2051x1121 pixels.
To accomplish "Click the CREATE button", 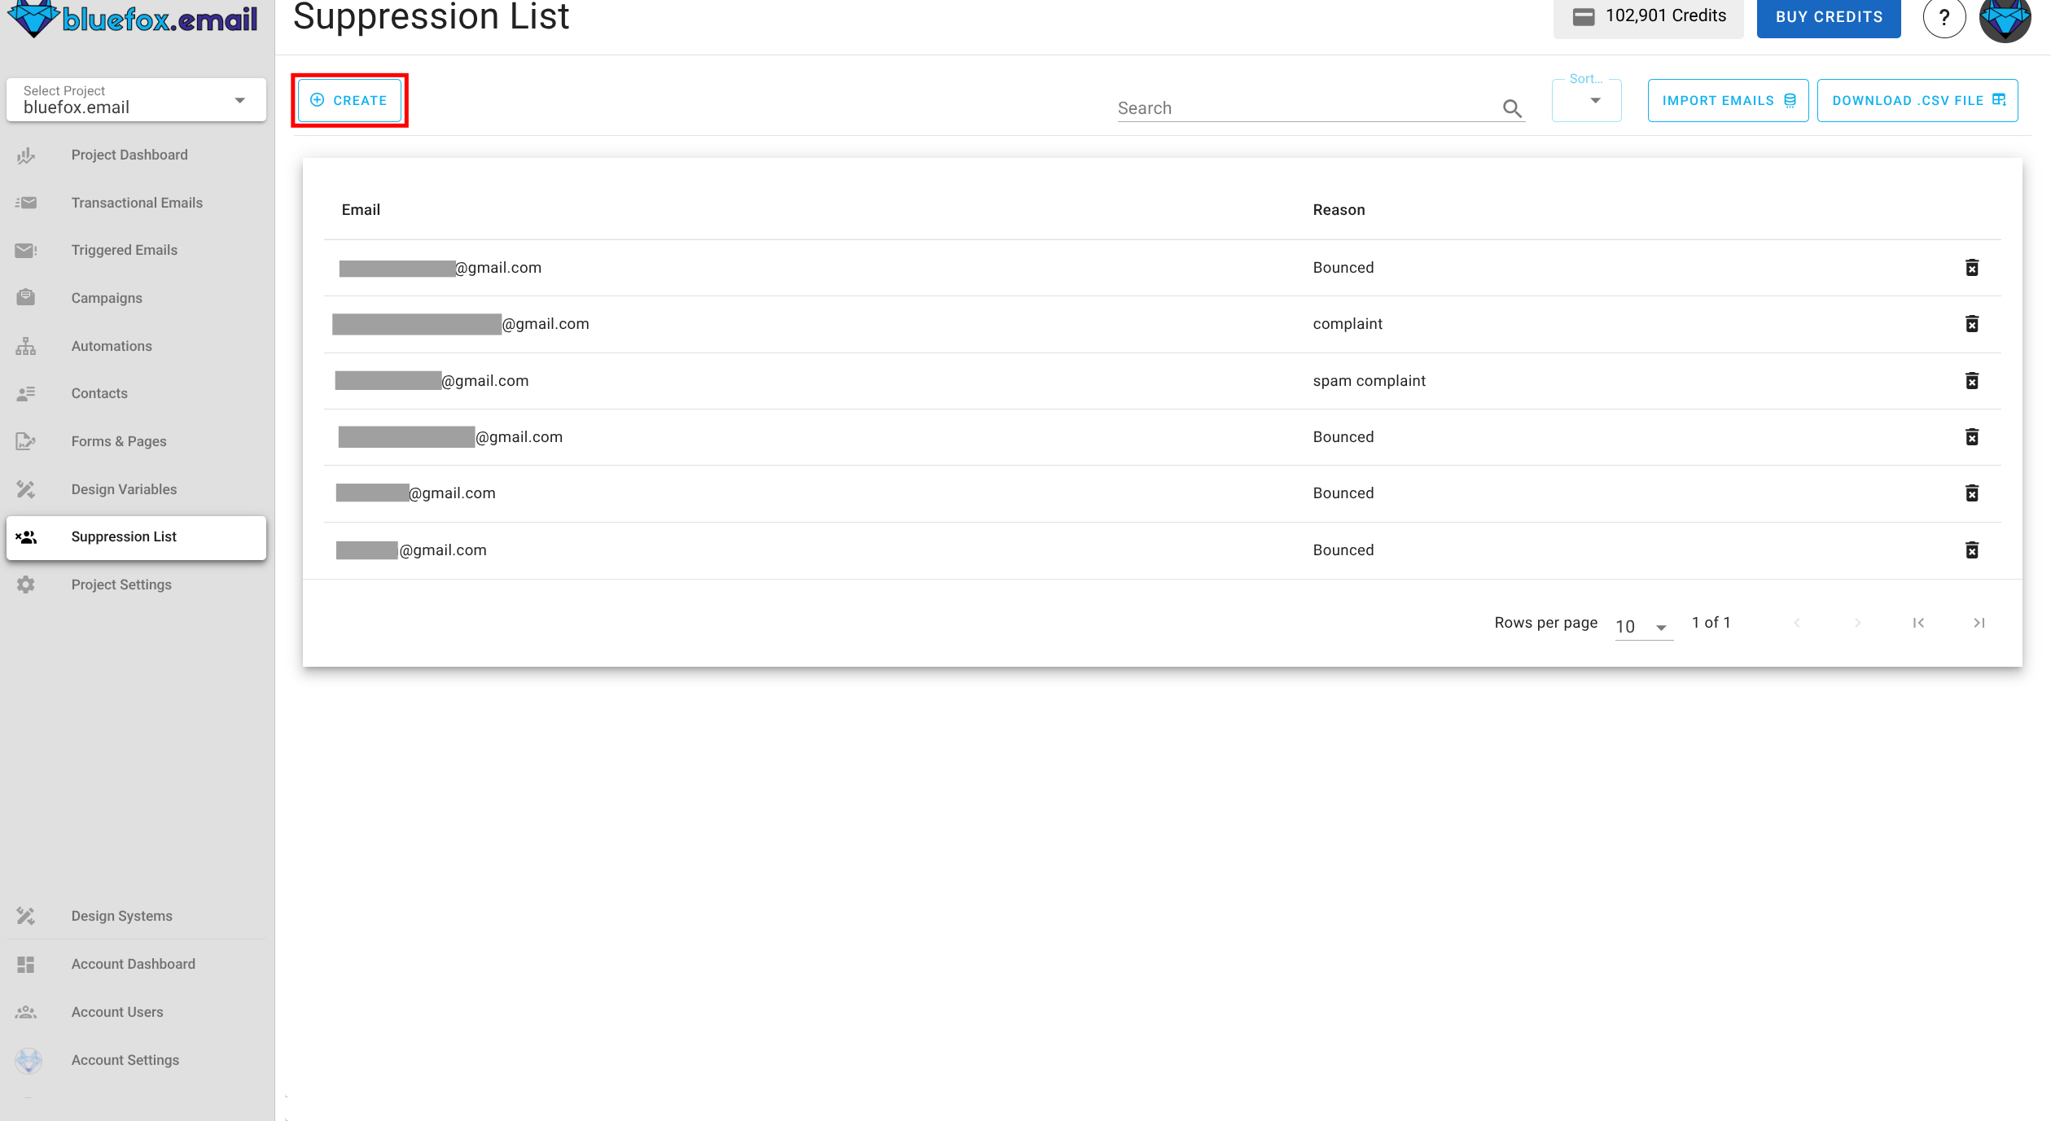I will pyautogui.click(x=349, y=100).
